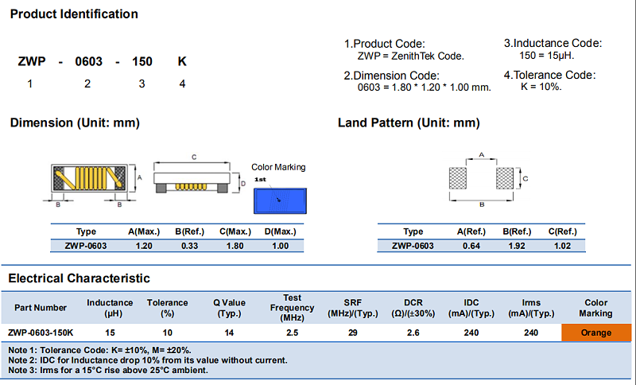Click the top-view yellow coil inductor drawing
The height and width of the screenshot is (385, 636).
click(90, 178)
